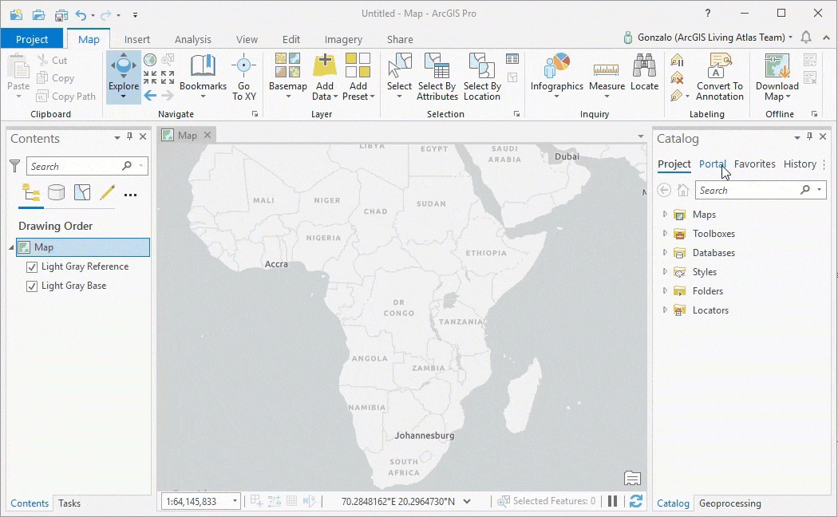The height and width of the screenshot is (517, 838).
Task: Click the Add Data button
Action: (324, 77)
